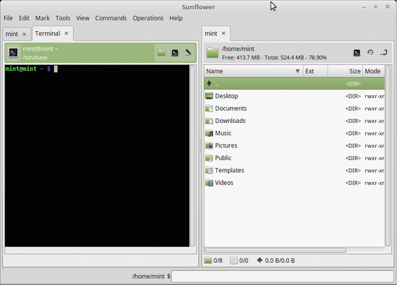Click the history icon in right panel

click(x=370, y=52)
